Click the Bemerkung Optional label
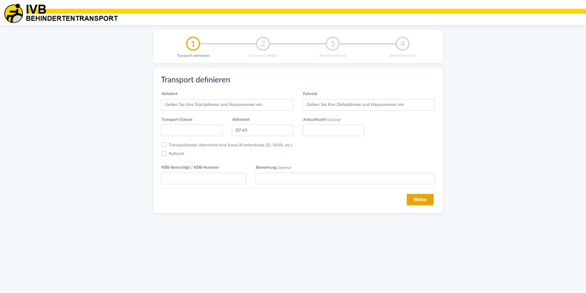Image resolution: width=586 pixels, height=293 pixels. point(273,167)
